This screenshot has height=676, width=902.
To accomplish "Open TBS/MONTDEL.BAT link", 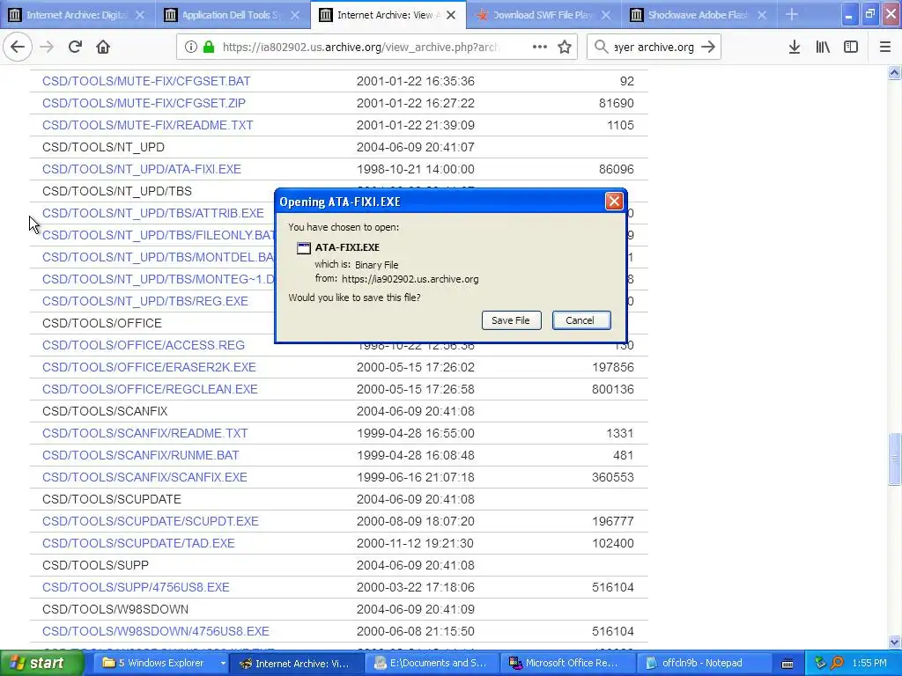I will 159,257.
